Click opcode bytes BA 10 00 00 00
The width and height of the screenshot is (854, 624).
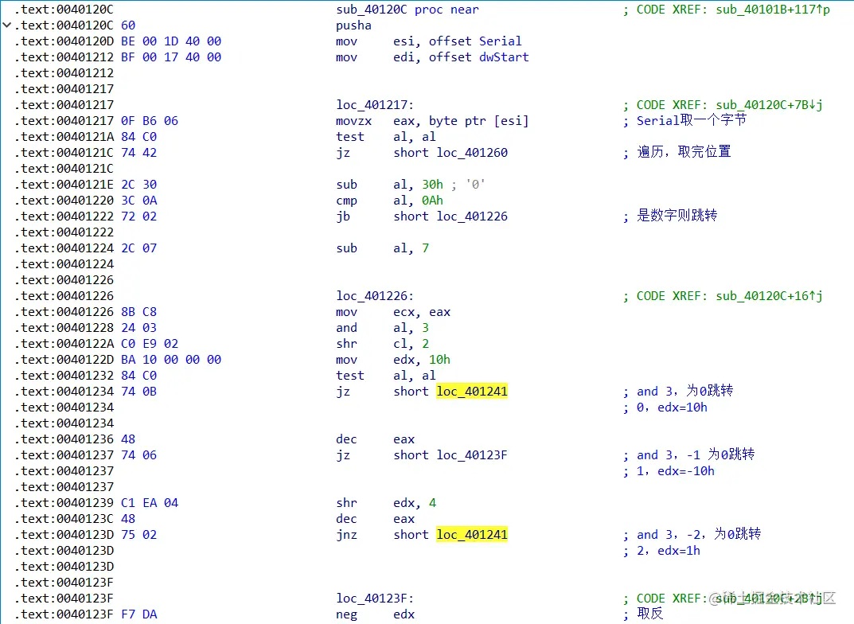coord(171,360)
